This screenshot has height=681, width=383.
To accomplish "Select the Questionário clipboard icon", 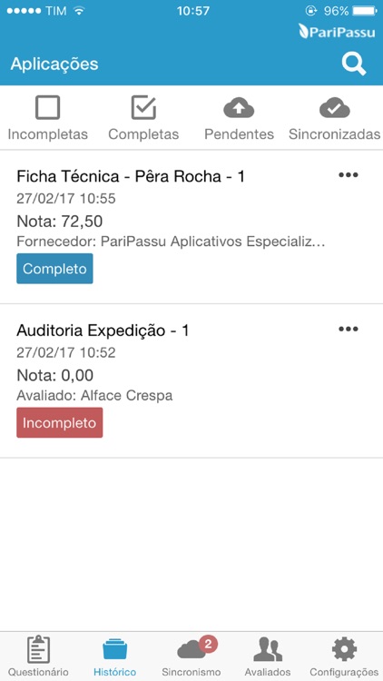I will pyautogui.click(x=38, y=649).
